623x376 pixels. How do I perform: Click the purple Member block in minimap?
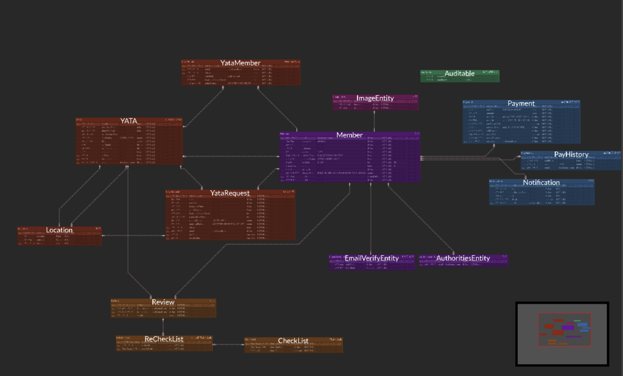(x=568, y=328)
